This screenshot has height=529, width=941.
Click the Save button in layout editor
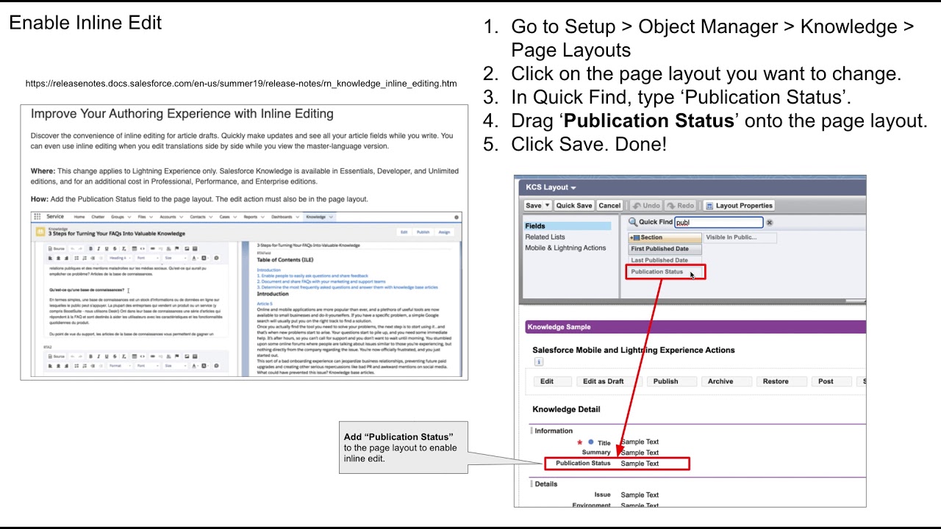pos(534,206)
